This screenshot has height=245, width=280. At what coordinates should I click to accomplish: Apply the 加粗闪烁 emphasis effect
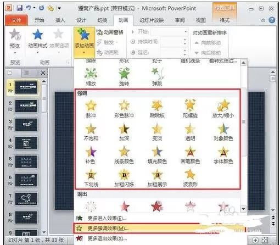124,178
